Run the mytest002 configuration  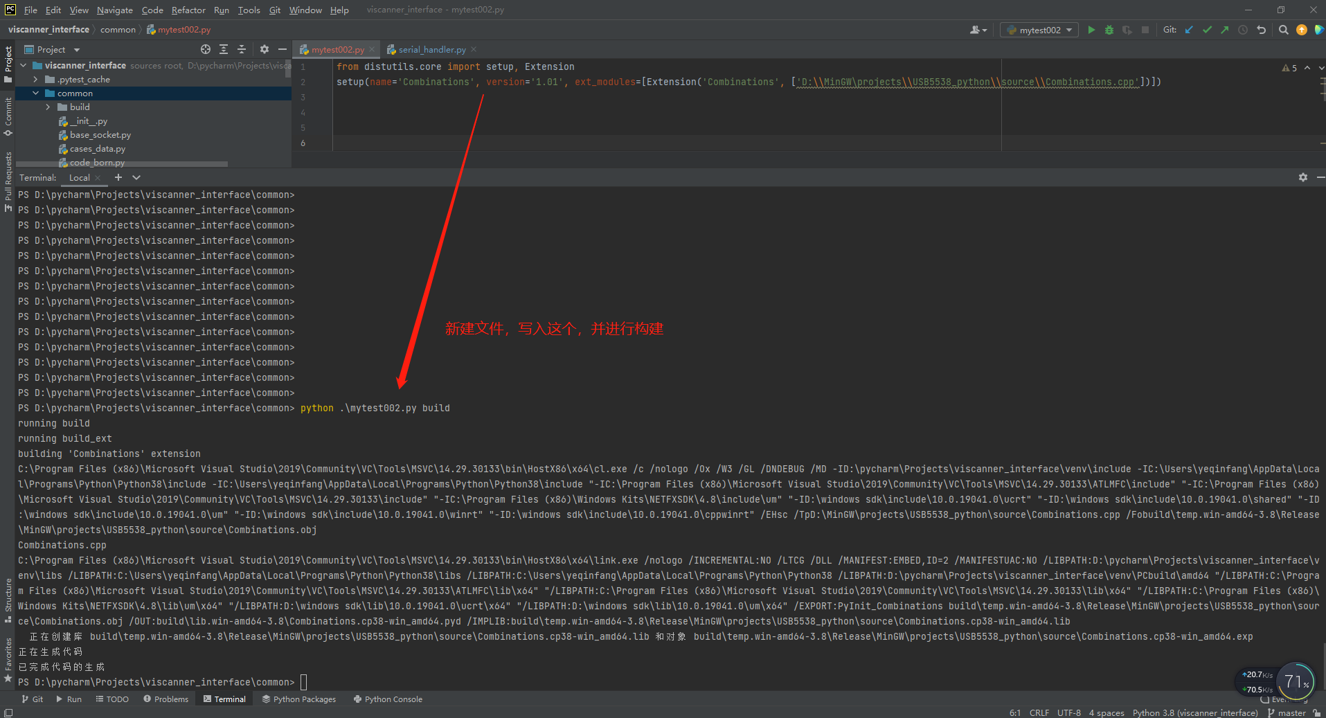click(x=1092, y=30)
